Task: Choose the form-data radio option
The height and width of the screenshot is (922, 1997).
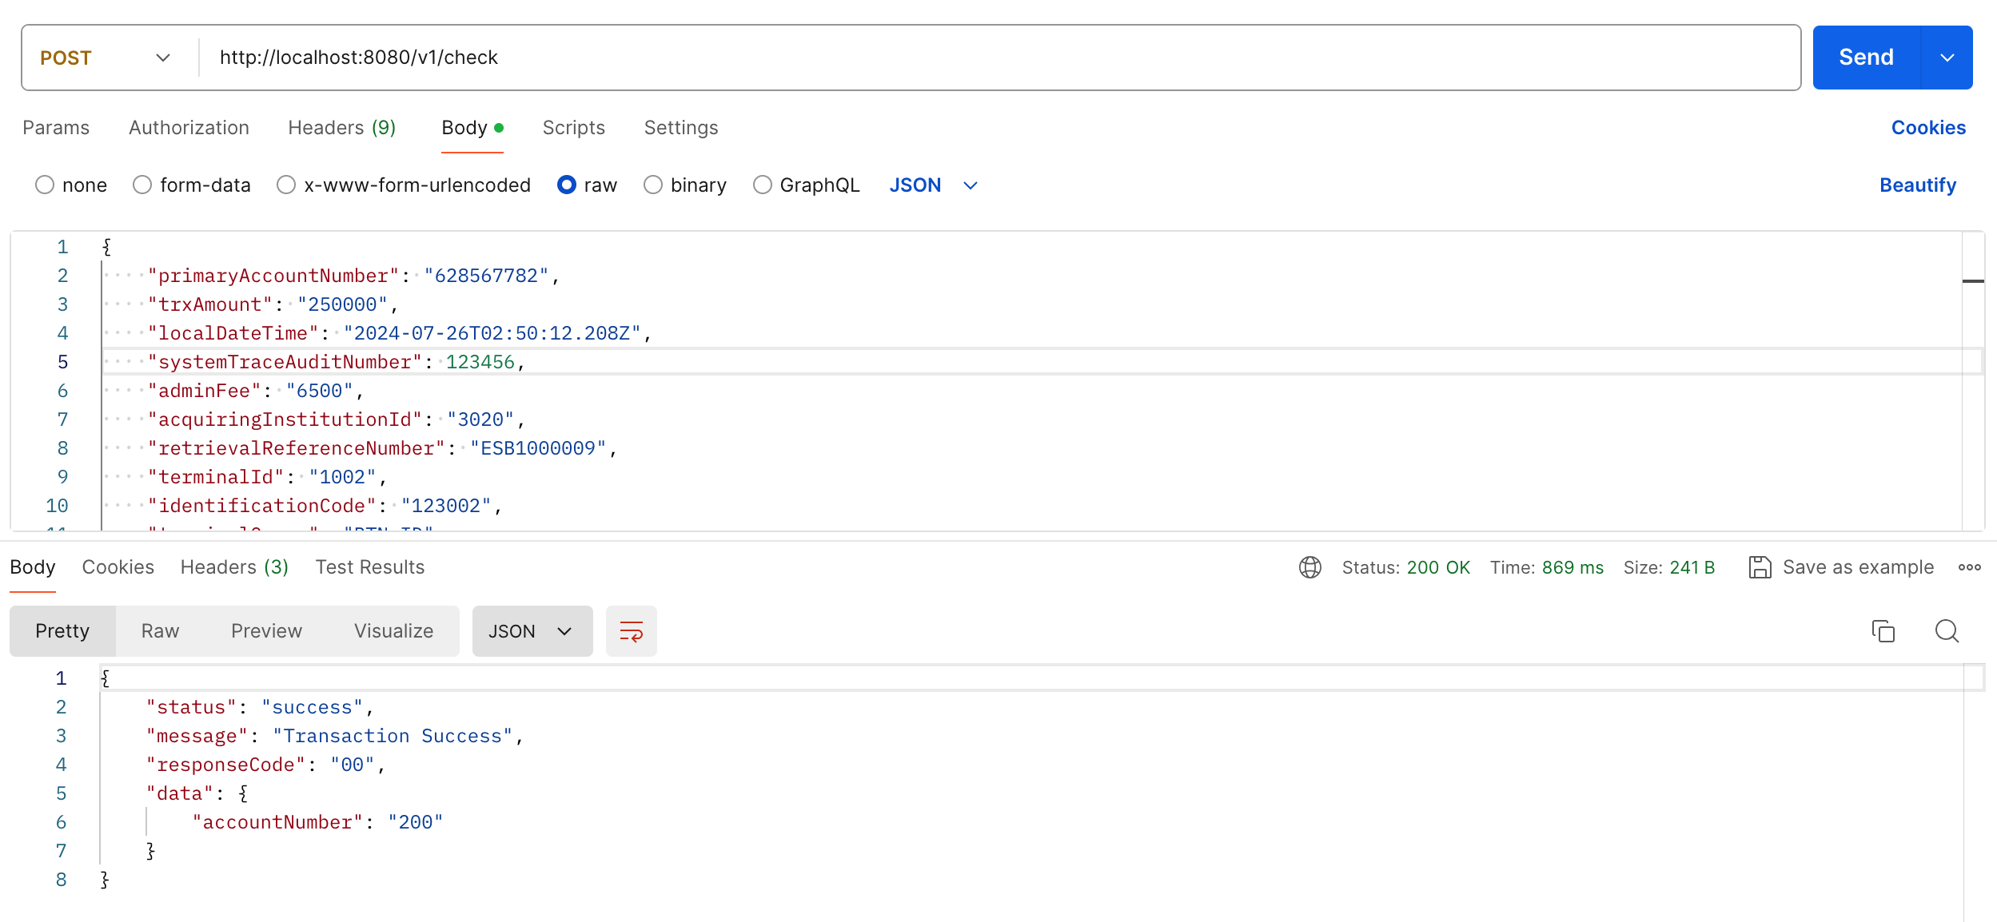Action: tap(142, 185)
